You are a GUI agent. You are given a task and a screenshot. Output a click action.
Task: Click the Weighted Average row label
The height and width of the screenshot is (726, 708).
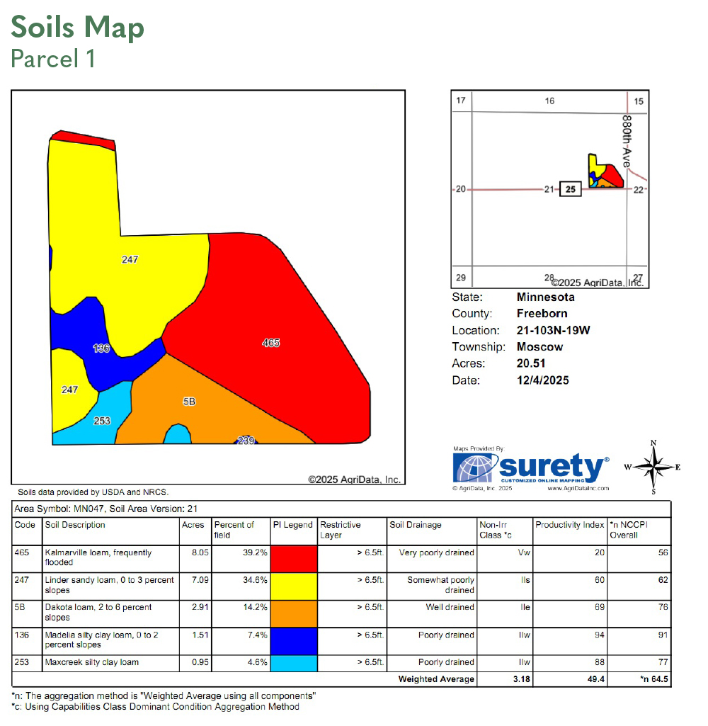click(x=436, y=680)
